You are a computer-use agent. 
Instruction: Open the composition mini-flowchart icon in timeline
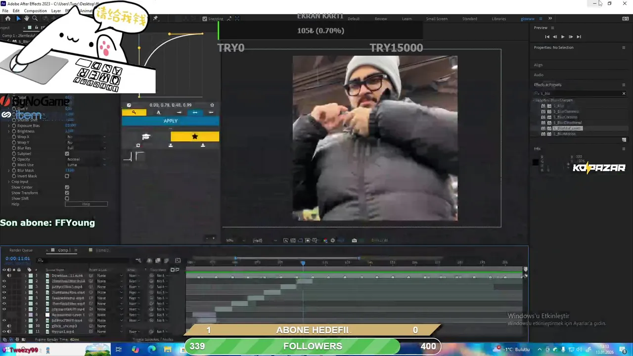pos(138,261)
